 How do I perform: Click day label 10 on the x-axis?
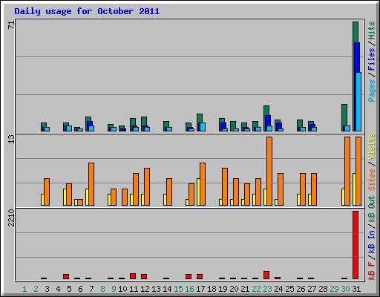pyautogui.click(x=122, y=289)
